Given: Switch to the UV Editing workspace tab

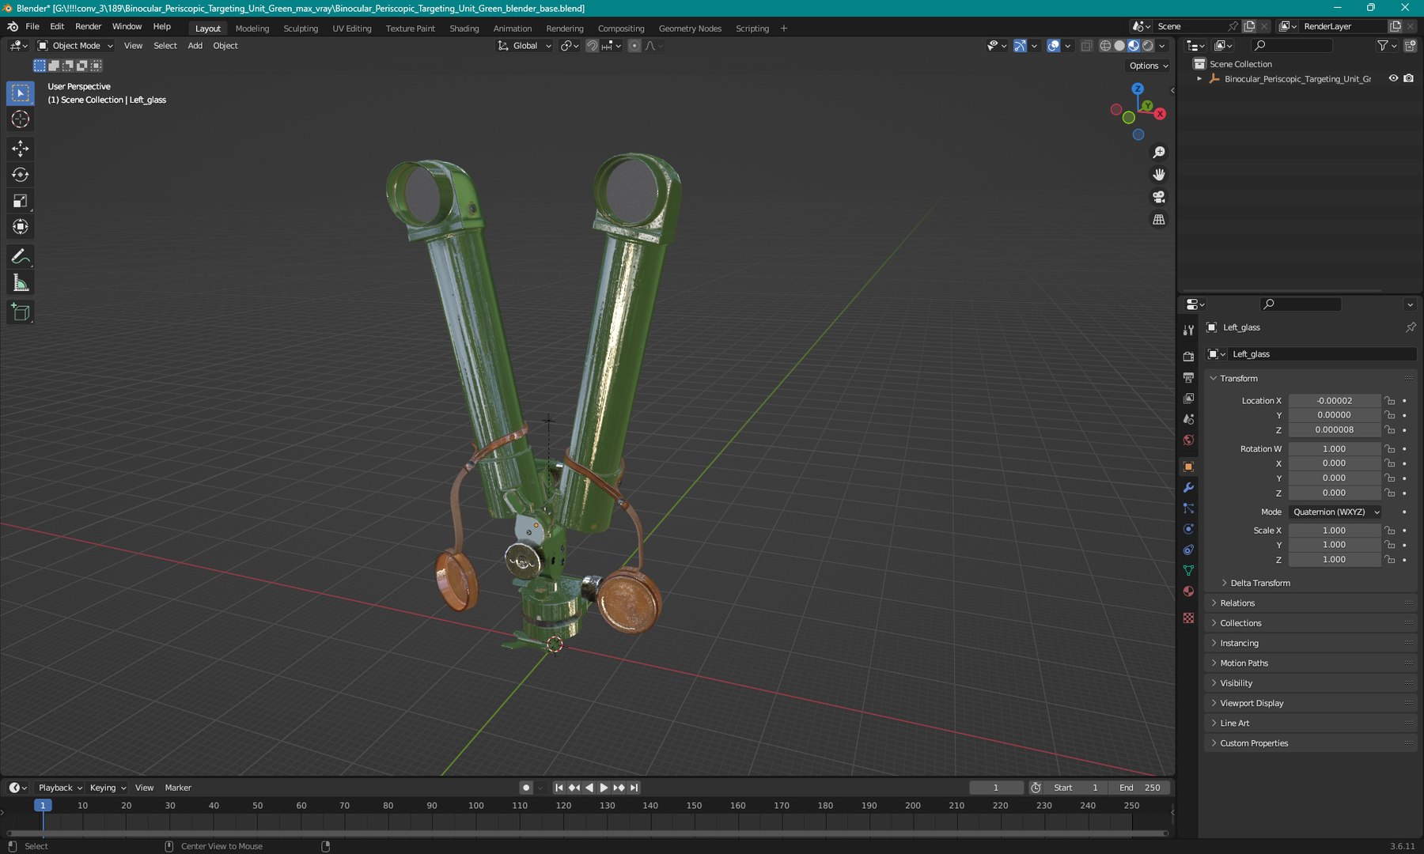Looking at the screenshot, I should (x=352, y=28).
